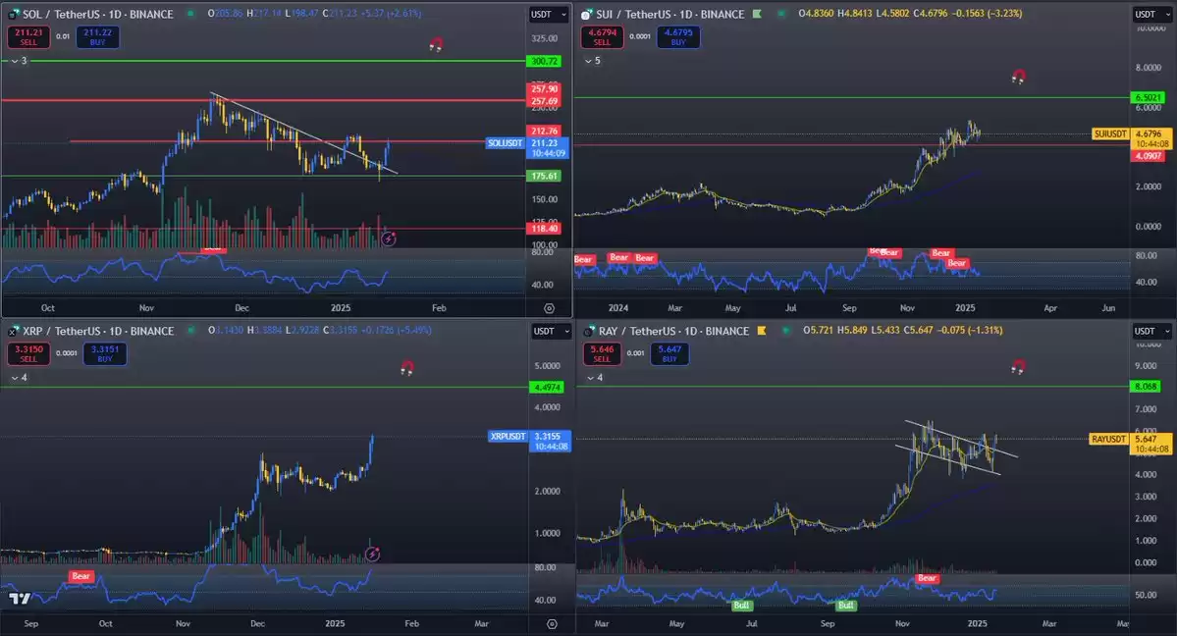
Task: Open XRP chart time axis settings gear
Action: 552,623
